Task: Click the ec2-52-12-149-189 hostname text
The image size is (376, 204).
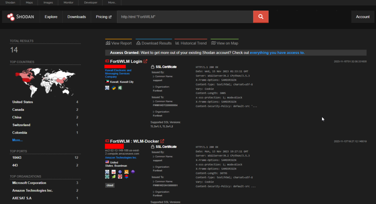Action: (x=122, y=152)
